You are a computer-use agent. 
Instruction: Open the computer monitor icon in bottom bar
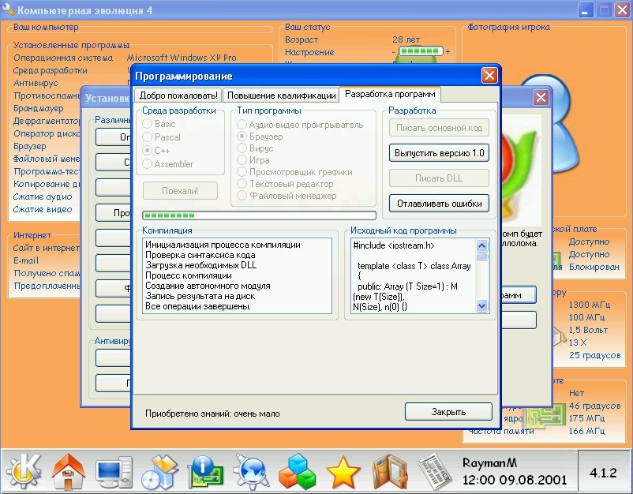pos(114,471)
